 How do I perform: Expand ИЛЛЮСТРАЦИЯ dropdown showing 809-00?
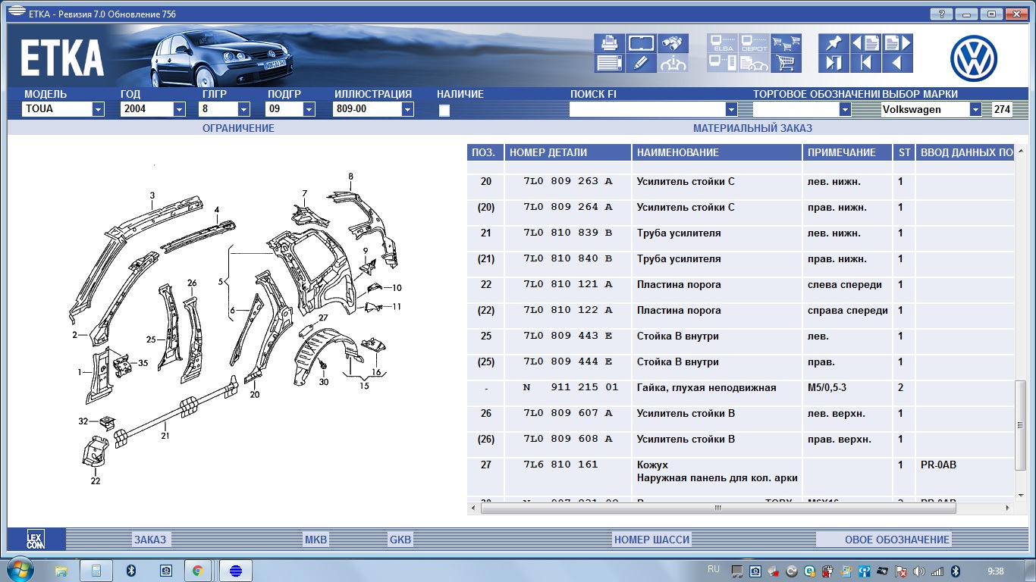407,109
